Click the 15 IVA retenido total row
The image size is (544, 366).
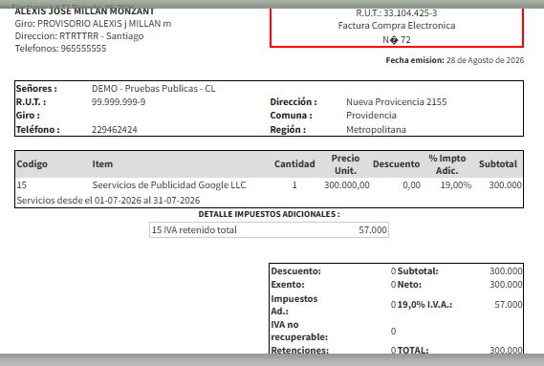(x=269, y=230)
